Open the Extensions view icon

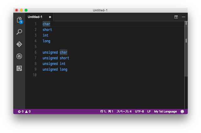pyautogui.click(x=19, y=68)
